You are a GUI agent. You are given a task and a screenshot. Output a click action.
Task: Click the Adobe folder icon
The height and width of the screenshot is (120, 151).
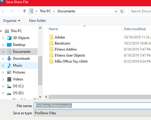pos(51,37)
